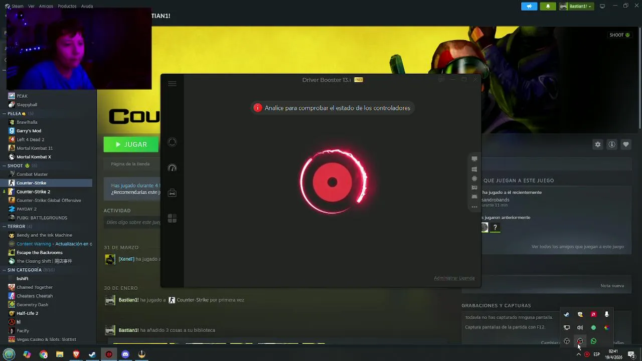Image resolution: width=642 pixels, height=361 pixels.
Task: Open Ver menu in Steam
Action: tap(32, 6)
